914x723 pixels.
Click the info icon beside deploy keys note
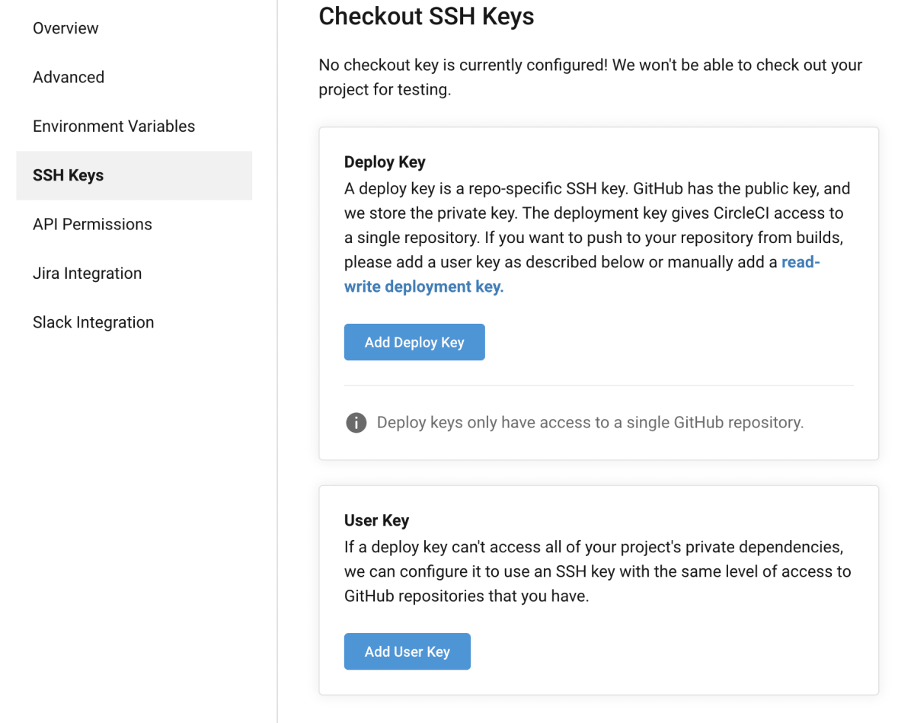[x=356, y=422]
